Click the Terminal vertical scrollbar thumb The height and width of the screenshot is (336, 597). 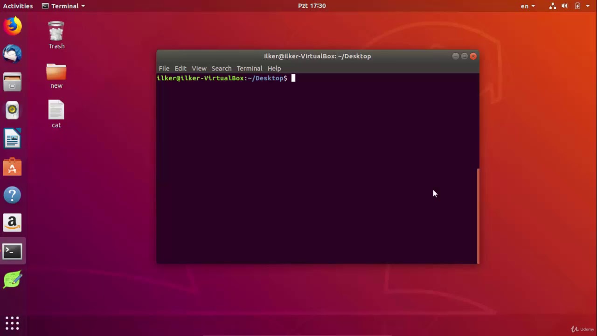(478, 216)
